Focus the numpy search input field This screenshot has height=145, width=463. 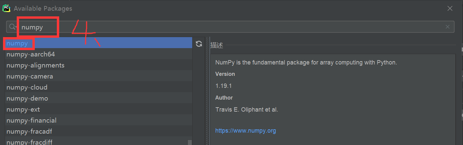pos(230,27)
